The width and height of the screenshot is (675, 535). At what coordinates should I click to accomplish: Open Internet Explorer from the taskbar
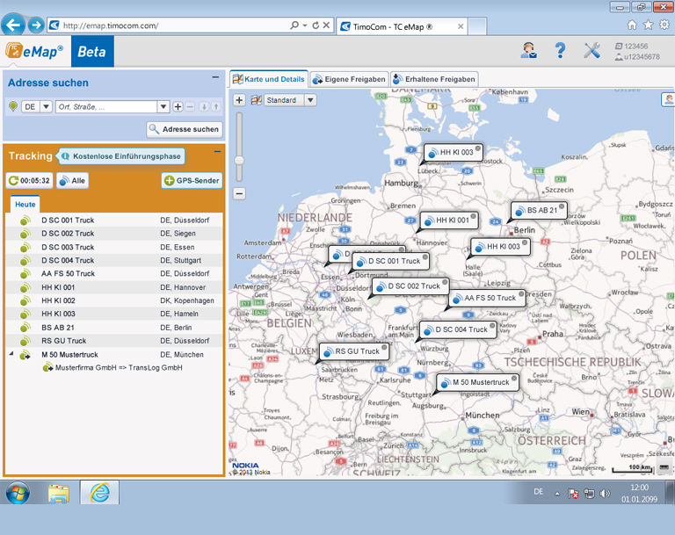[x=99, y=492]
